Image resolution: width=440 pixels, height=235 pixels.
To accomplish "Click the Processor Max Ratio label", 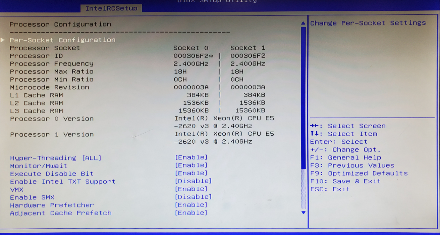I will pyautogui.click(x=52, y=72).
